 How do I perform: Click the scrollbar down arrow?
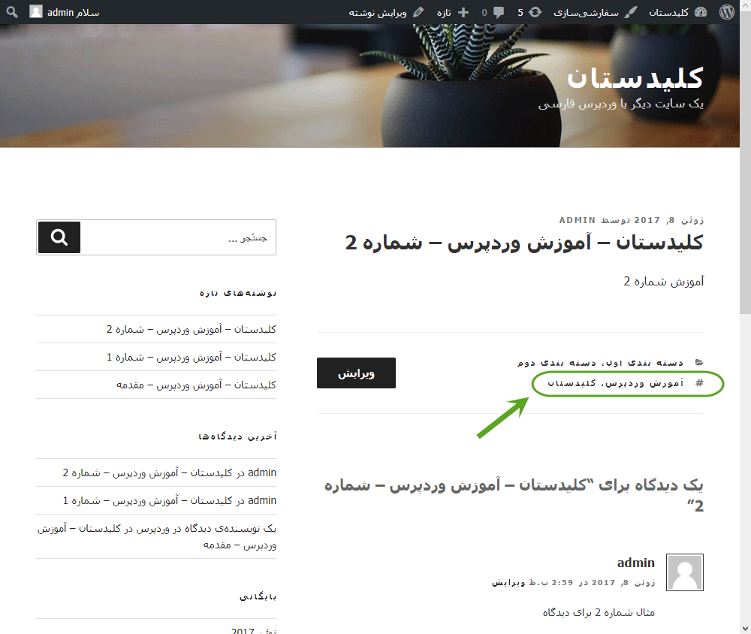[x=745, y=628]
